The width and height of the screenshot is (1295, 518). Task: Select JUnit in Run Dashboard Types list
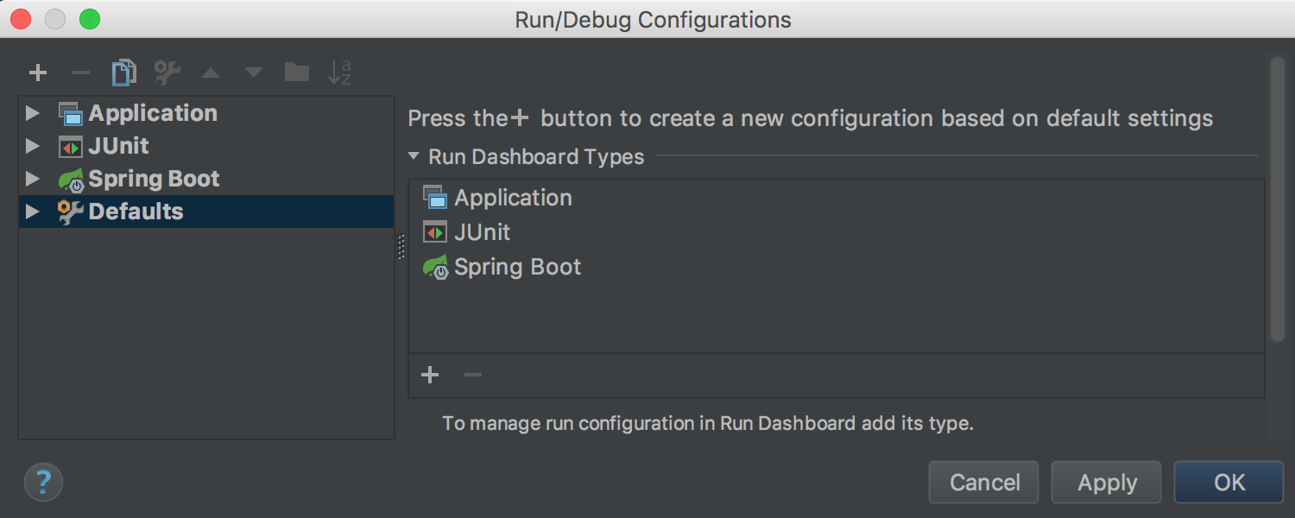click(x=482, y=232)
